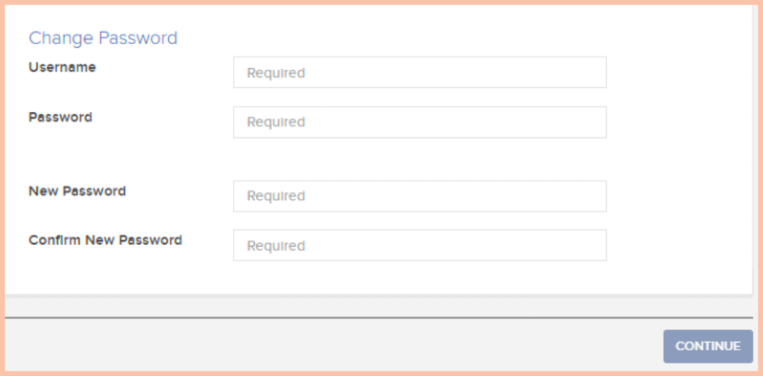
Task: Click the gray footer area beside CONTINUE
Action: pos(333,346)
